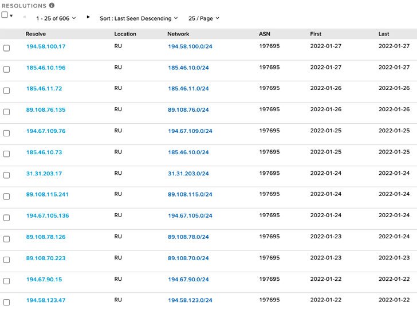Check the box for 194.58.100.17 row
The width and height of the screenshot is (417, 314).
tap(6, 48)
